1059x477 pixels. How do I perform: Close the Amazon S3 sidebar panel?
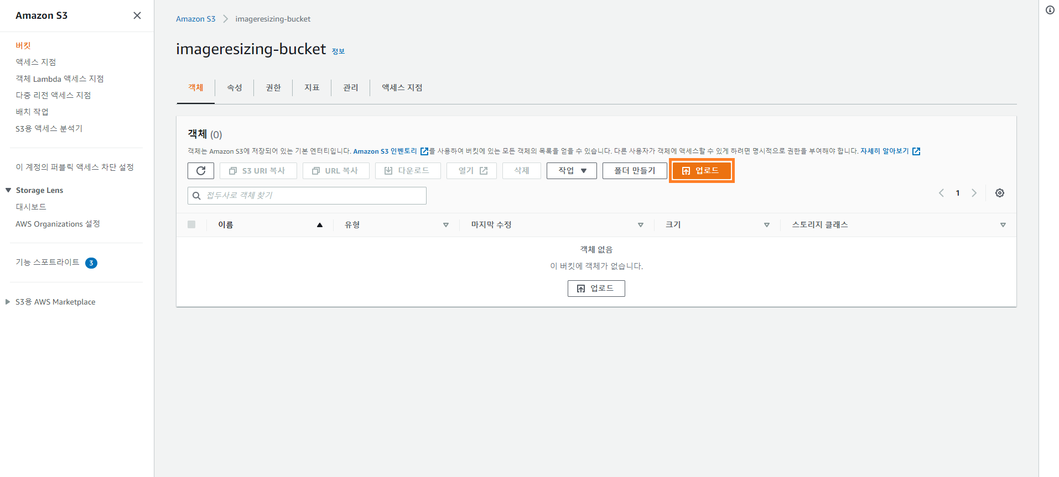click(x=137, y=15)
